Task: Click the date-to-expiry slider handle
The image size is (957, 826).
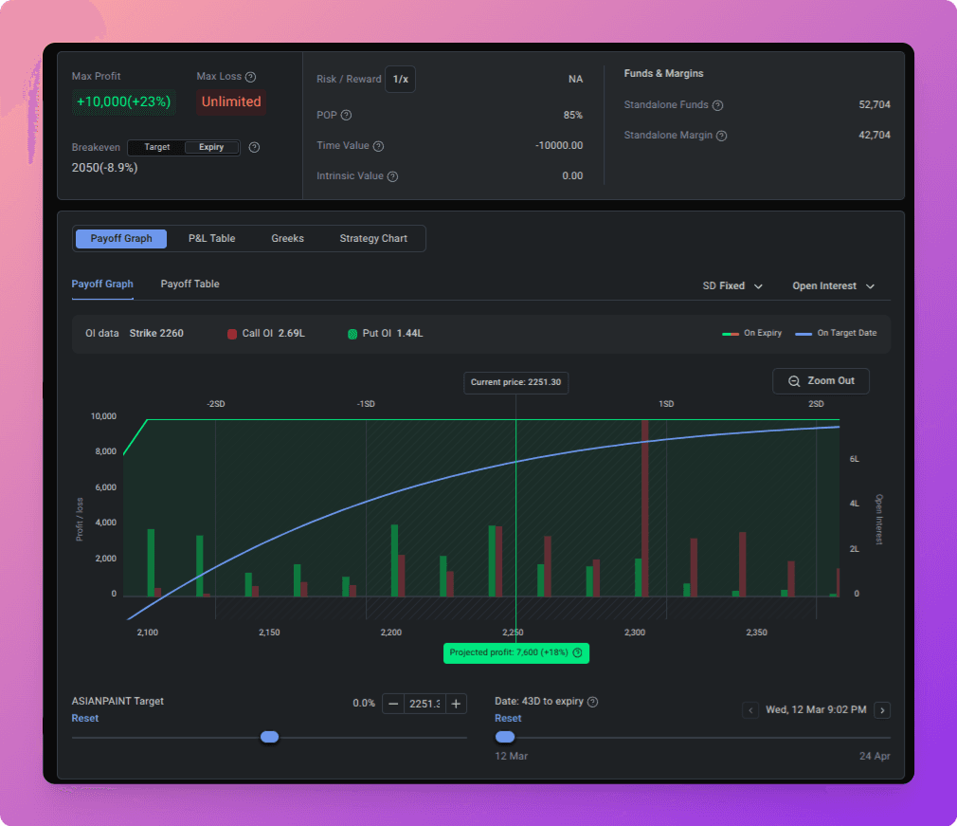Action: (x=505, y=738)
